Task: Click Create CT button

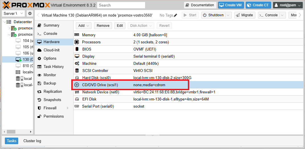Action: pyautogui.click(x=258, y=5)
